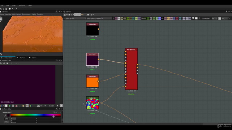Click the Float mode button
This screenshot has height=130, width=232.
(x=7, y=122)
